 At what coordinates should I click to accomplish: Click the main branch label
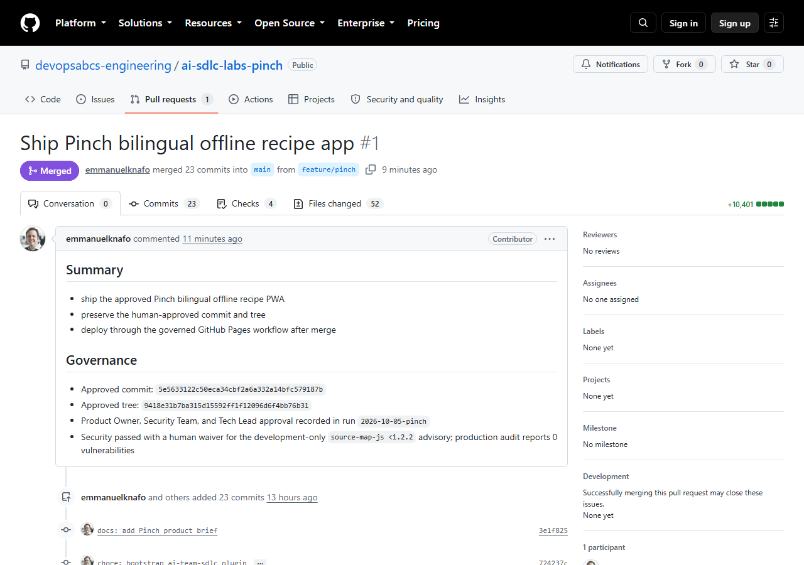(263, 169)
